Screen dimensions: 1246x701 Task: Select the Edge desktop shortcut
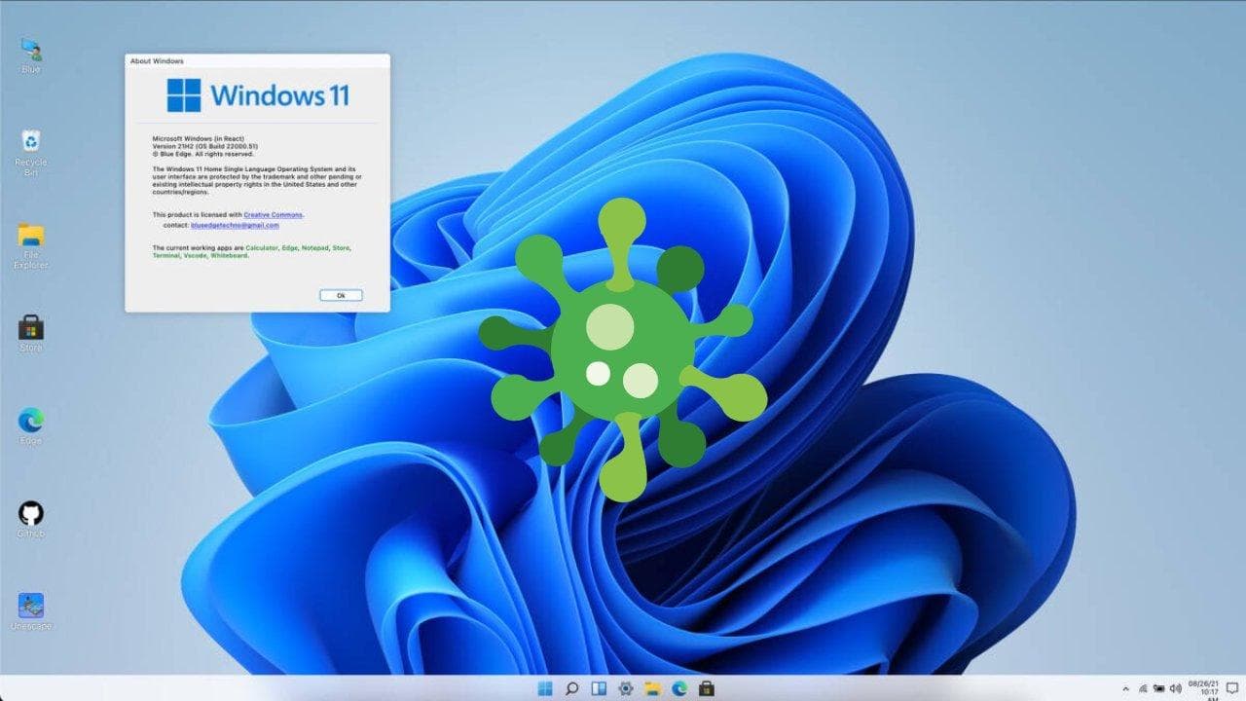pos(31,421)
